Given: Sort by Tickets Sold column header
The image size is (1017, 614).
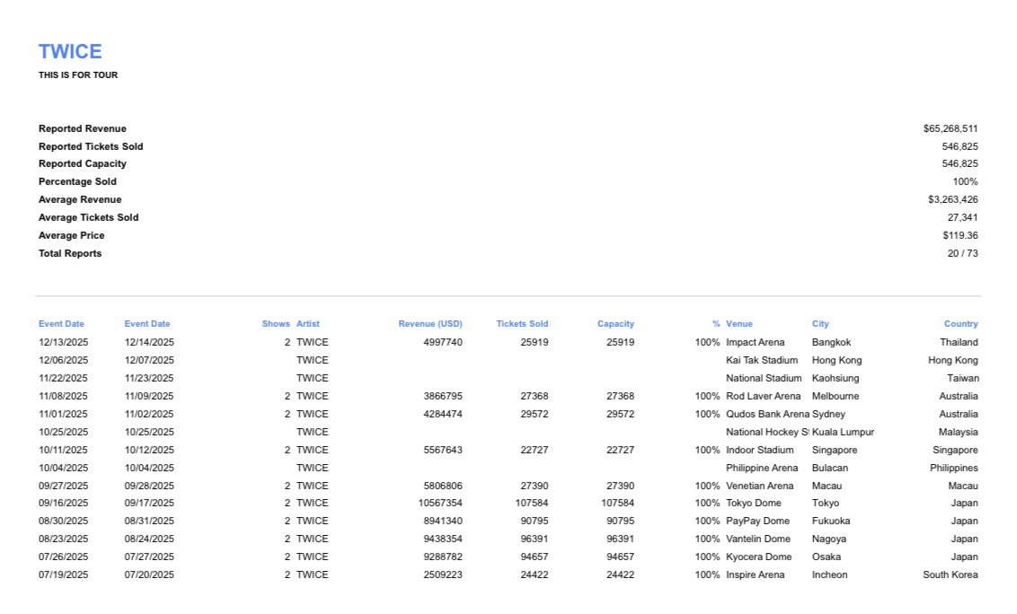Looking at the screenshot, I should click(x=522, y=323).
